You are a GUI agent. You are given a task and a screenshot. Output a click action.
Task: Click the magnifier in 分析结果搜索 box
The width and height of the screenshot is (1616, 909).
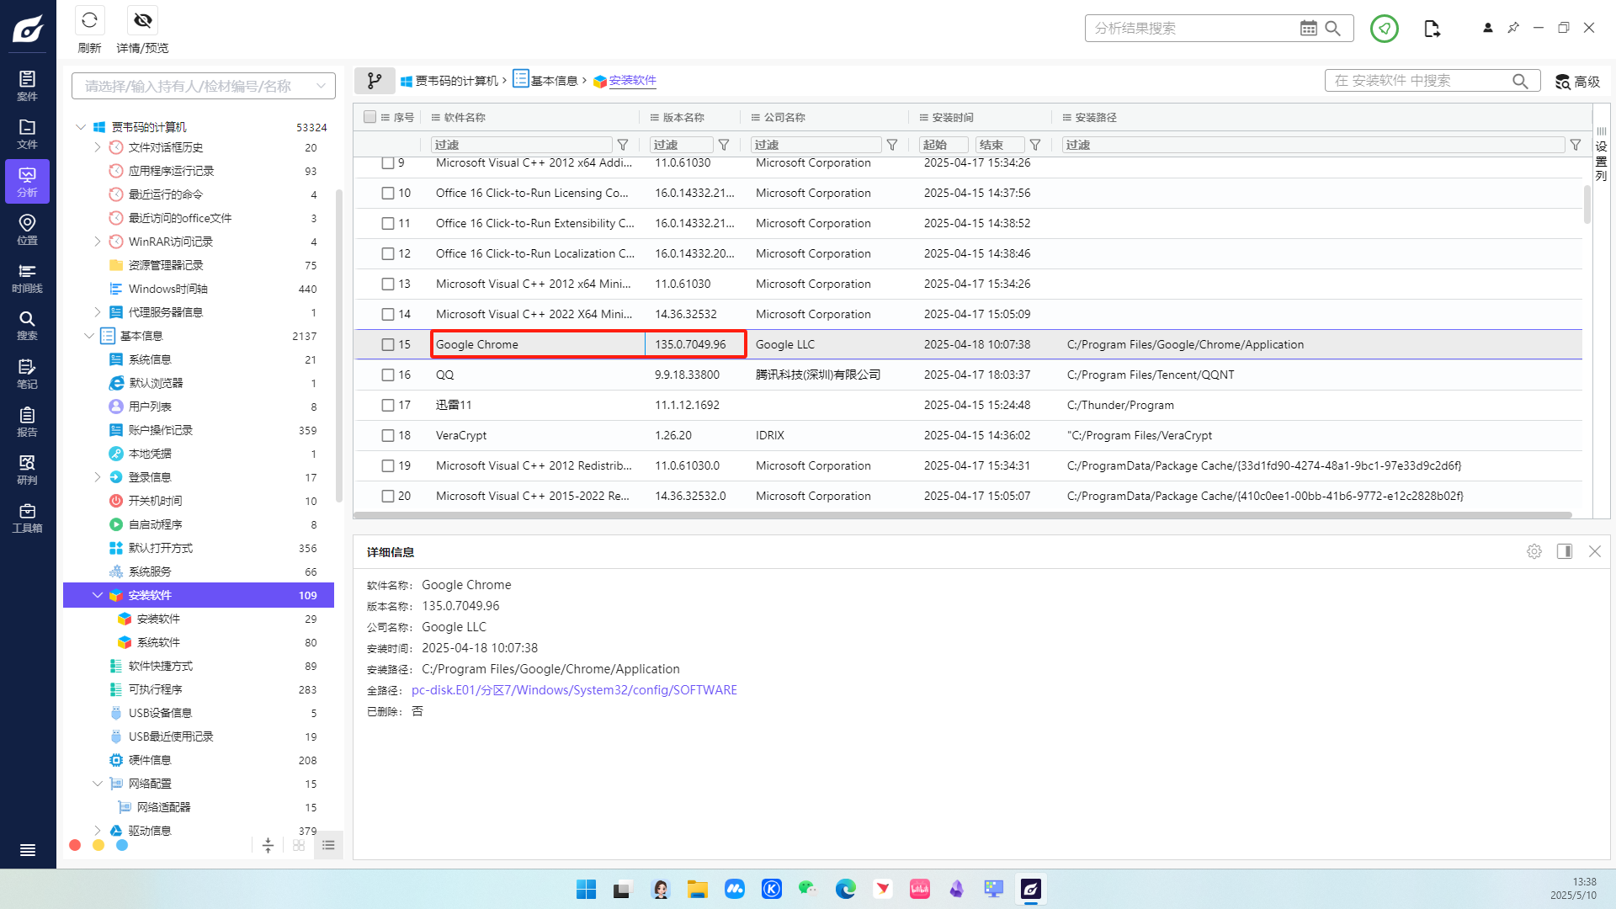pyautogui.click(x=1332, y=29)
